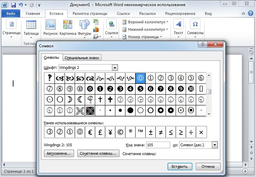Undo last action via quick access toolbar
Screen dimensions: 256x177
21,5
